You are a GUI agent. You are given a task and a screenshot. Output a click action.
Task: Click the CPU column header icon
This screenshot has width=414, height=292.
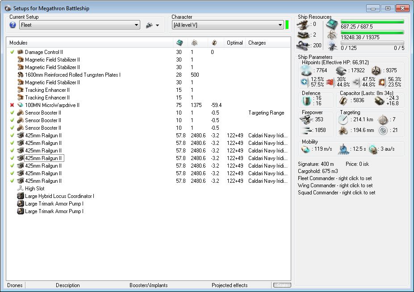179,43
